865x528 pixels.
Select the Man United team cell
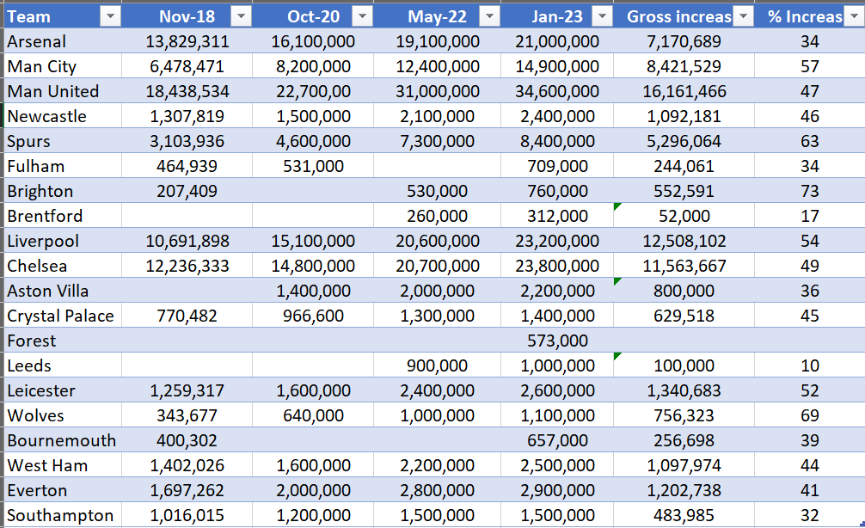click(x=63, y=91)
